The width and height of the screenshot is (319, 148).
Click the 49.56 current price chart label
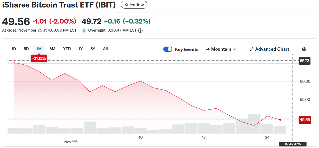(x=305, y=120)
